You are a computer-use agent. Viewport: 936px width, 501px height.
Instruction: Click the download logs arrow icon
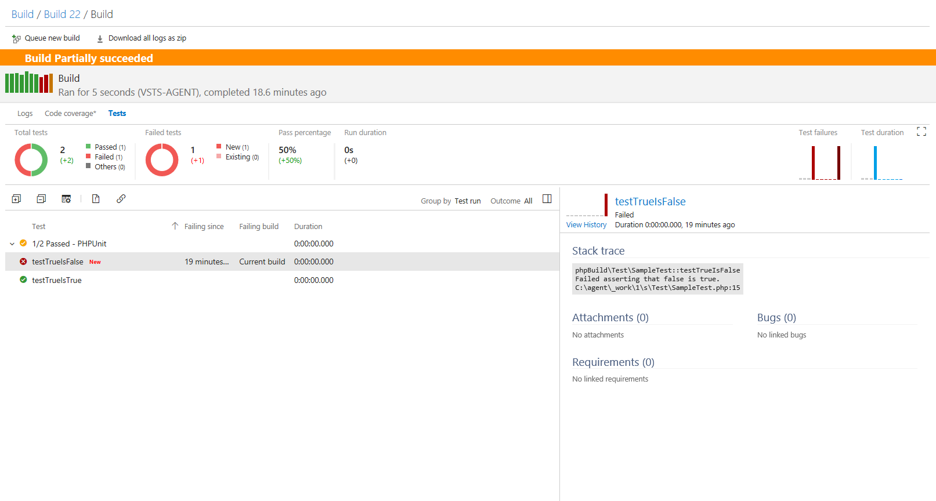pos(100,39)
